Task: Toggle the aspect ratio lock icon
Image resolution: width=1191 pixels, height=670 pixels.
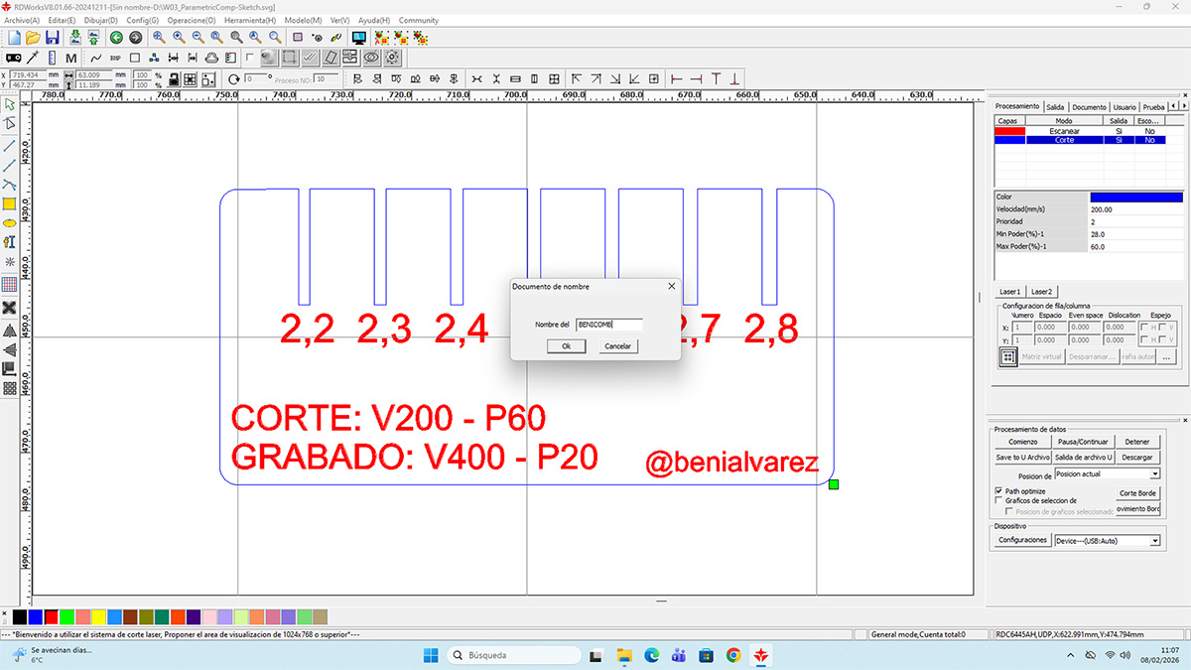Action: (174, 78)
